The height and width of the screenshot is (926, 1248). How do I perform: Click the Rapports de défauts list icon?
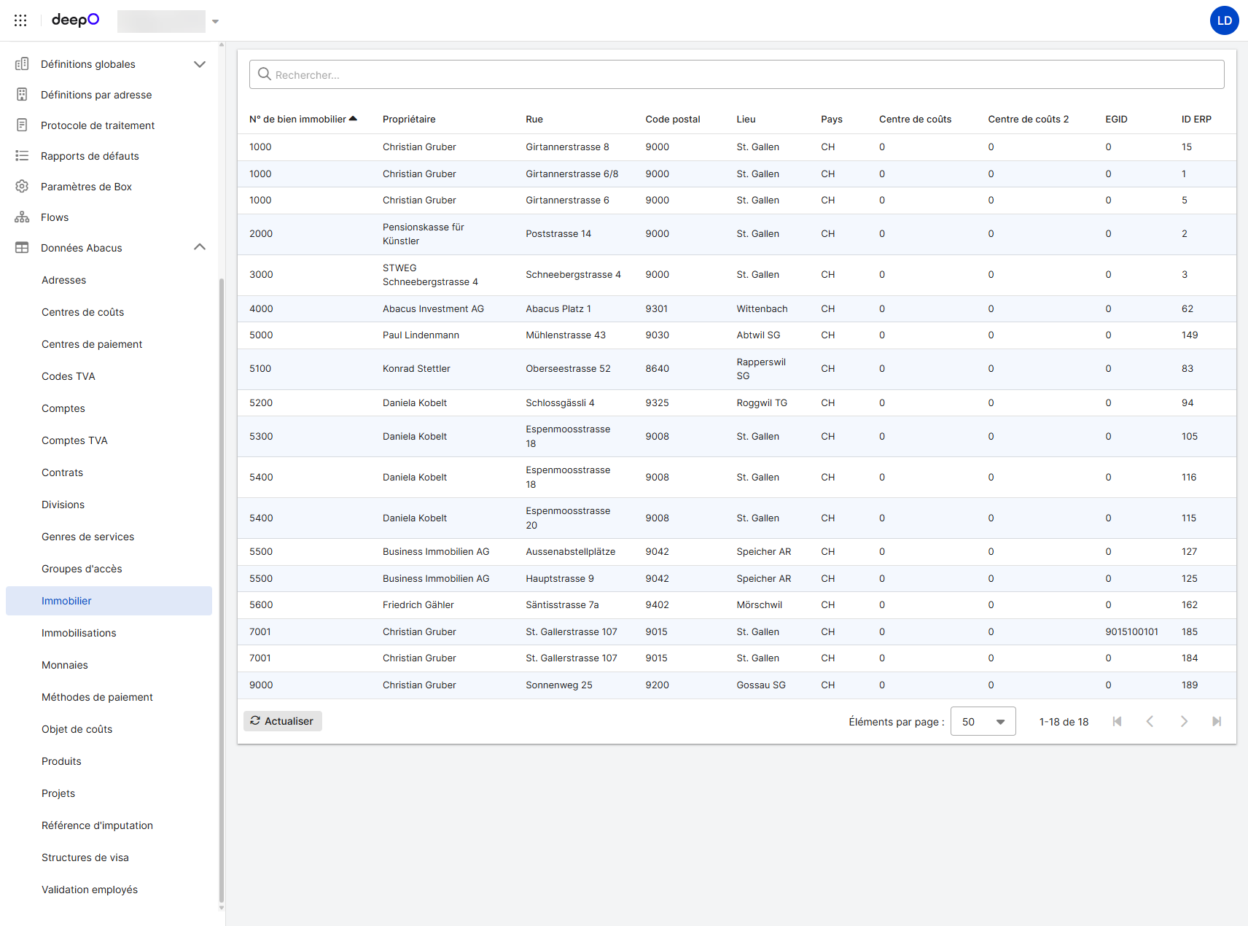click(x=22, y=156)
